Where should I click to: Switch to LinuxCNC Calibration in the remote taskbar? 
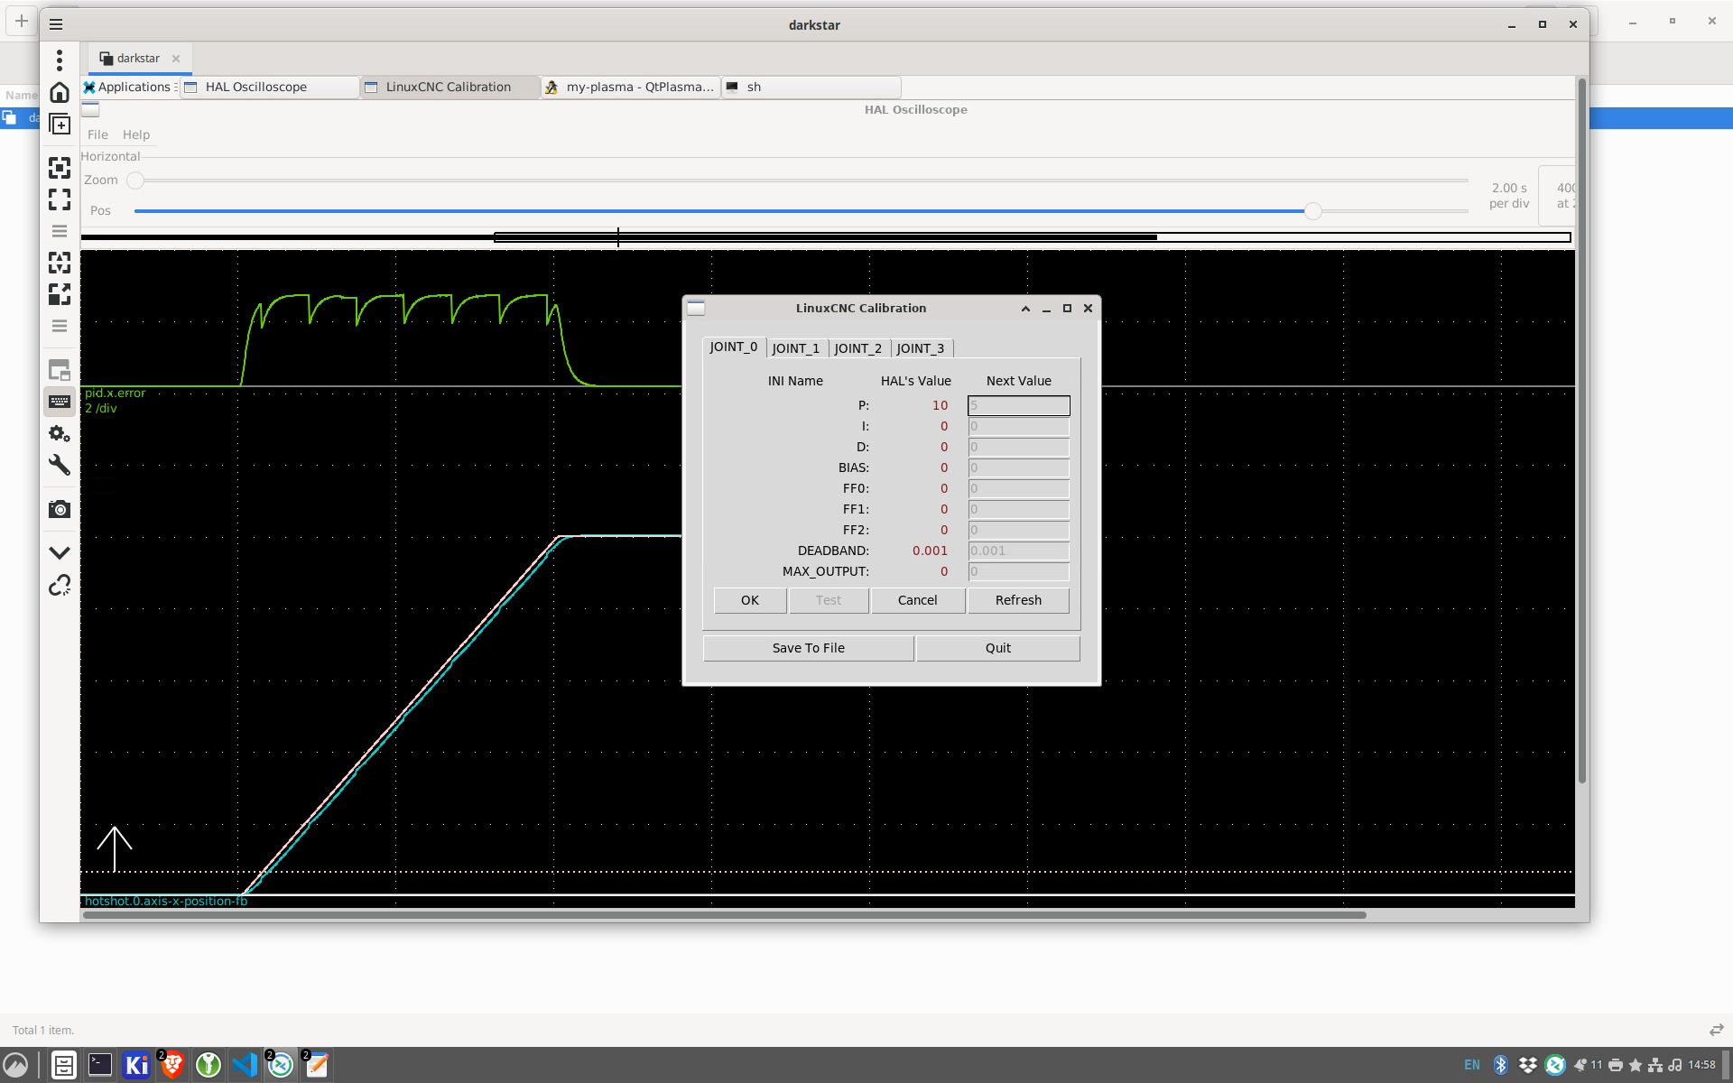[449, 87]
